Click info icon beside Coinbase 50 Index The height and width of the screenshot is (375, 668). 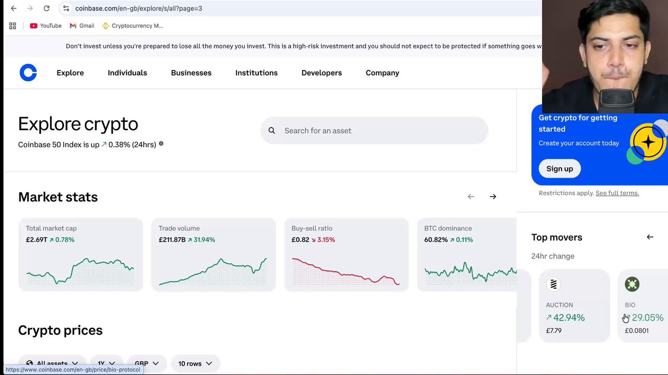(161, 143)
